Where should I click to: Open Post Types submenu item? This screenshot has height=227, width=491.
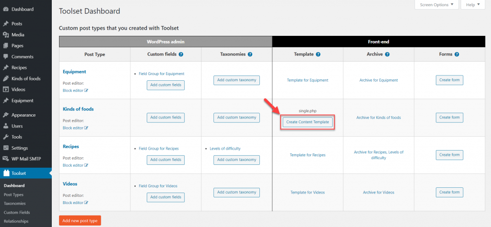pyautogui.click(x=13, y=195)
